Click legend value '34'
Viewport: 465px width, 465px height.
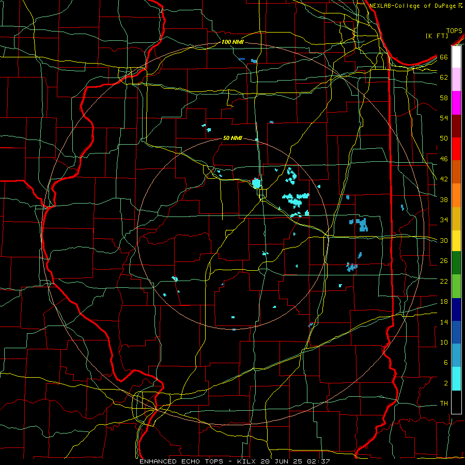click(x=444, y=220)
